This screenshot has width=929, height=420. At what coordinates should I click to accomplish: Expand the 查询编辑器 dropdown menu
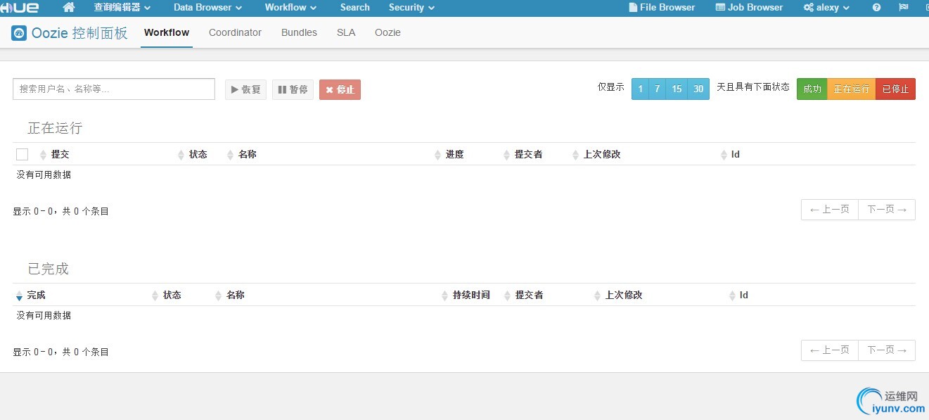tap(122, 8)
